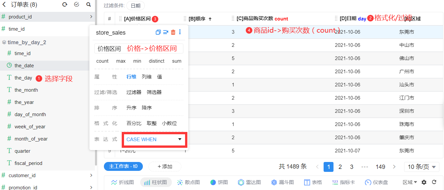Select the 折线图 line chart type
This screenshot has width=444, height=190.
coord(122,182)
